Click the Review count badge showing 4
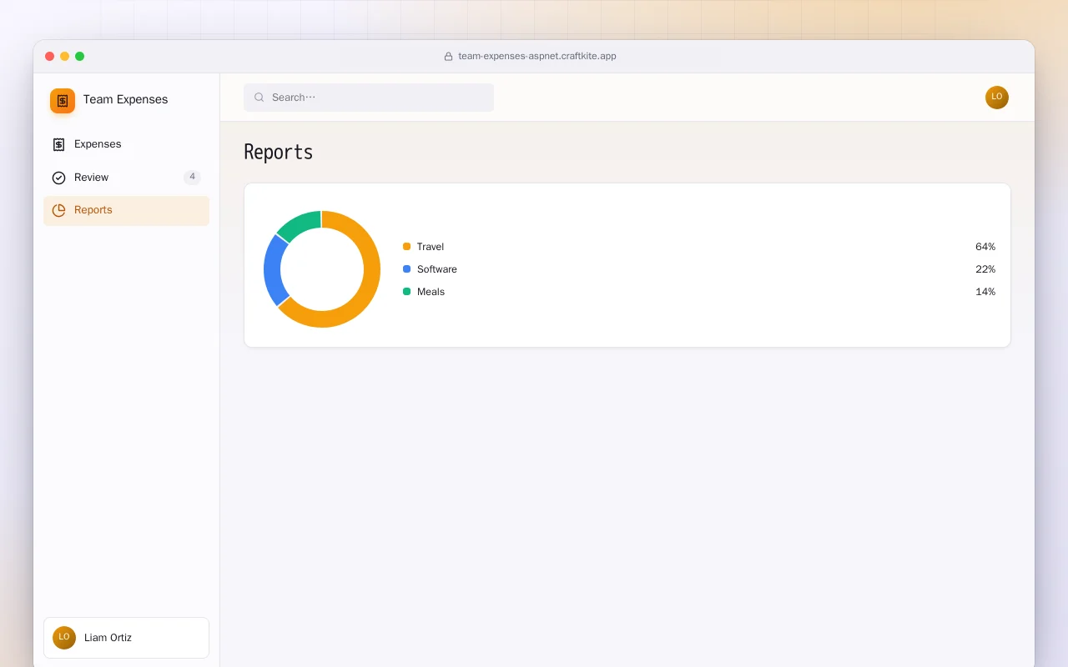 point(192,177)
